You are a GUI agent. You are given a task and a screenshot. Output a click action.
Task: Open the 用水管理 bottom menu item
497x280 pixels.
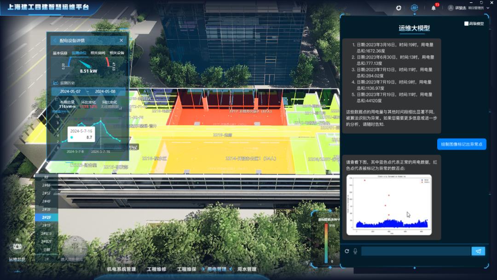pyautogui.click(x=247, y=269)
